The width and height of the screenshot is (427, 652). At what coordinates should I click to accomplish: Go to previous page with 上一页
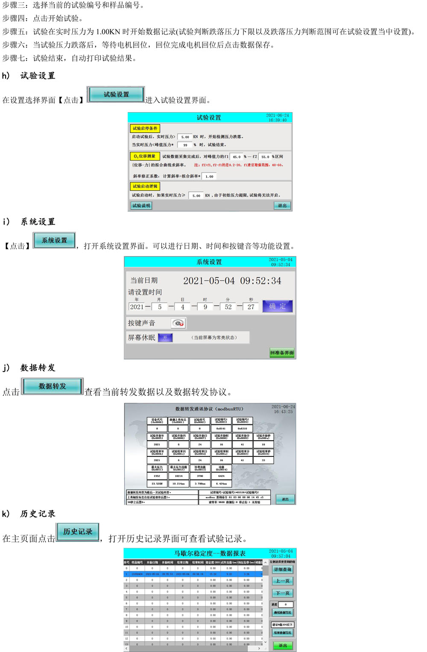[x=283, y=581]
